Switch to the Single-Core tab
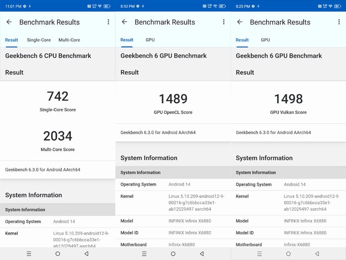This screenshot has height=260, width=346. (x=39, y=40)
